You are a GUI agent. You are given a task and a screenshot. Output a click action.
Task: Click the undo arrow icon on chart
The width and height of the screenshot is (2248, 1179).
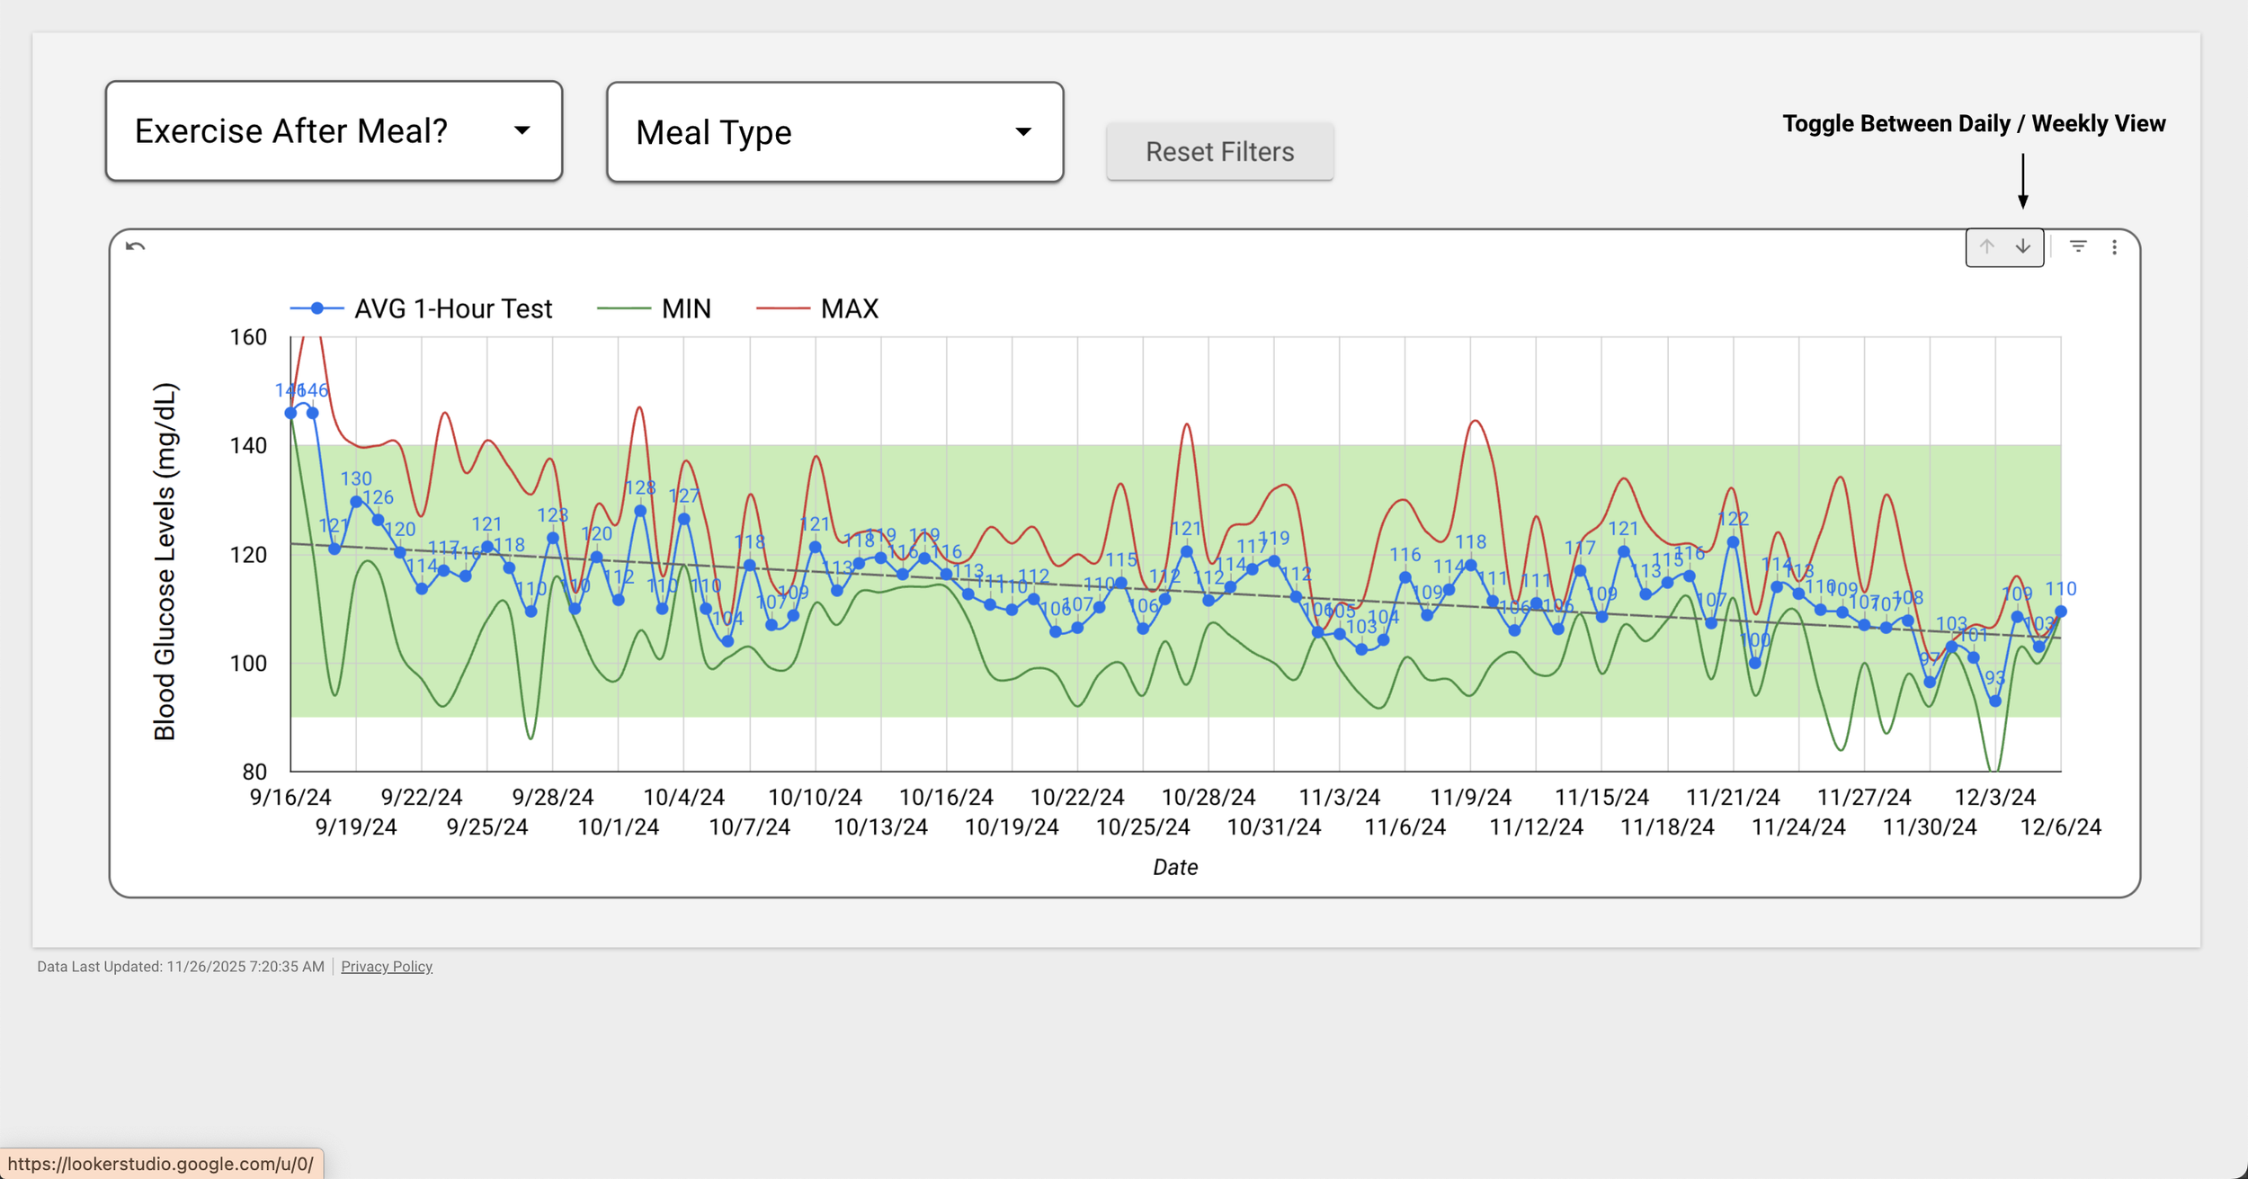[135, 246]
